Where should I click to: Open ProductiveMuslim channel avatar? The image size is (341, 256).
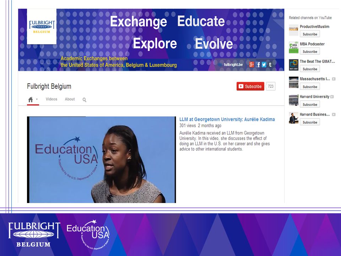294,30
